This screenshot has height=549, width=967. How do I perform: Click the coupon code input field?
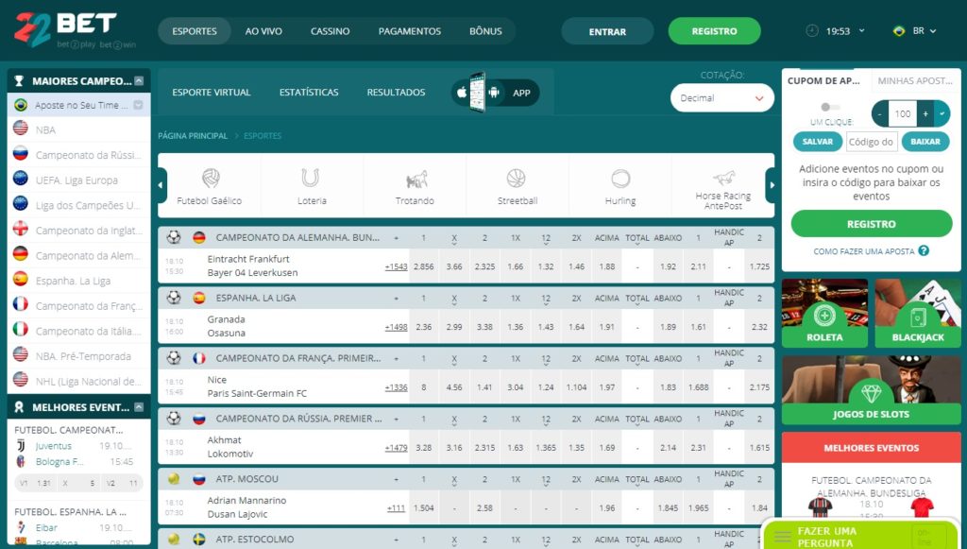point(872,141)
